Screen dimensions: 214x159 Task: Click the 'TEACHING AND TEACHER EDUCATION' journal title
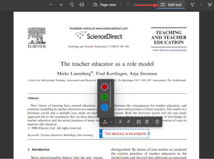tap(169, 37)
